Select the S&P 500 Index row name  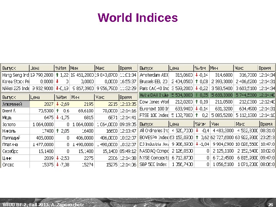(x=154, y=164)
